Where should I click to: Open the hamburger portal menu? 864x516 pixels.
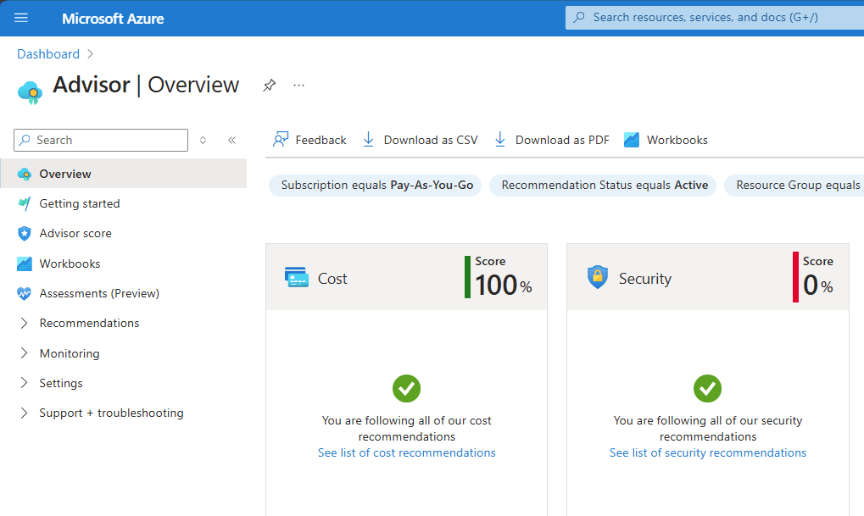pos(21,18)
